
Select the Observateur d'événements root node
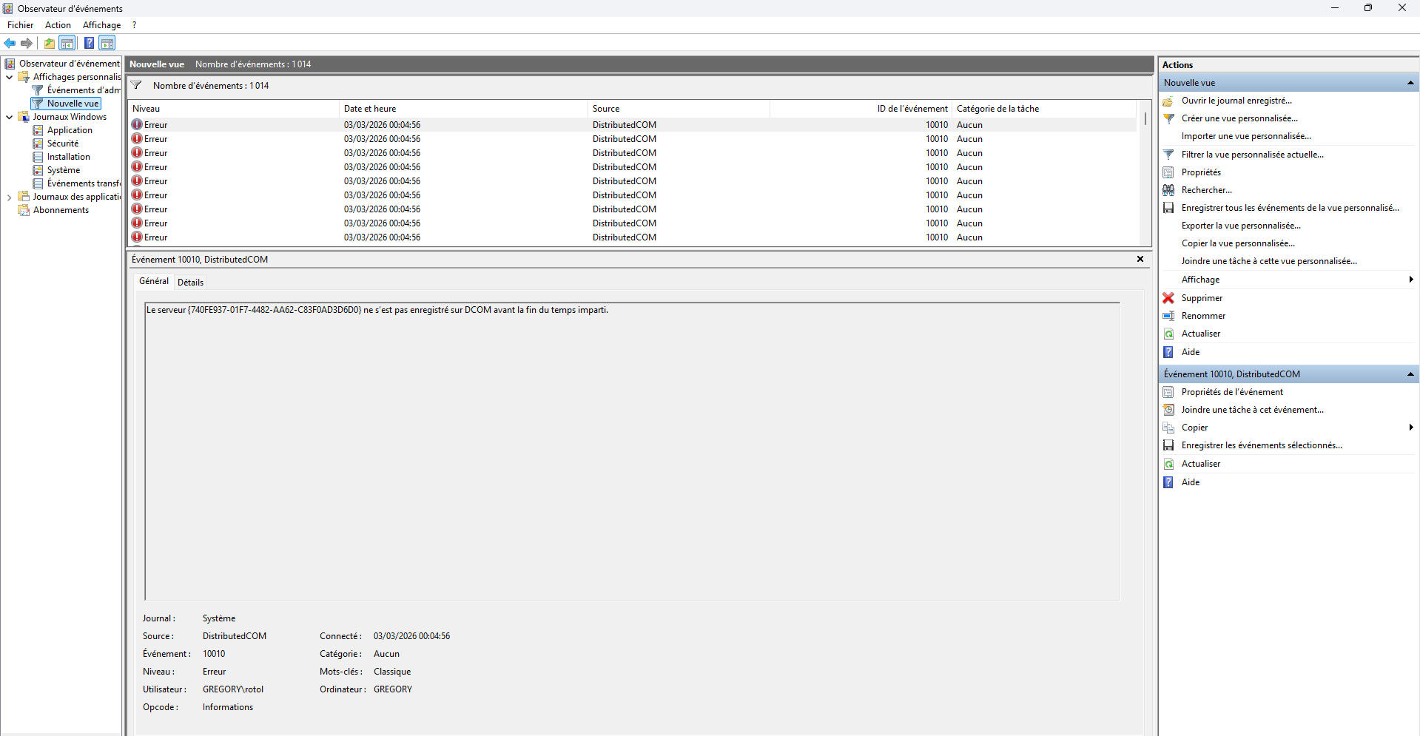tap(70, 64)
